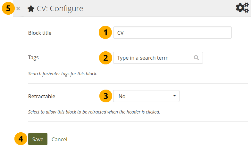Click the Block title label
The width and height of the screenshot is (251, 147).
click(x=40, y=33)
